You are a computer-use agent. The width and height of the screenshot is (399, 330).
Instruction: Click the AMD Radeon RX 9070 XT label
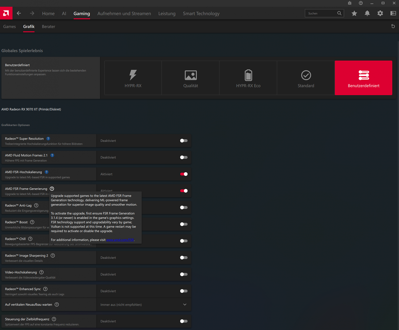pyautogui.click(x=31, y=109)
